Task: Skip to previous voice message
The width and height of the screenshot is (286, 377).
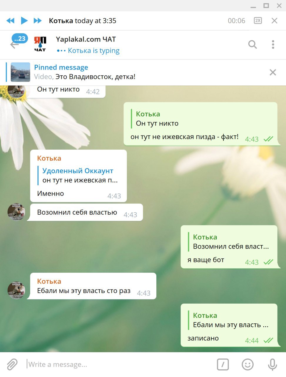Action: (10, 21)
